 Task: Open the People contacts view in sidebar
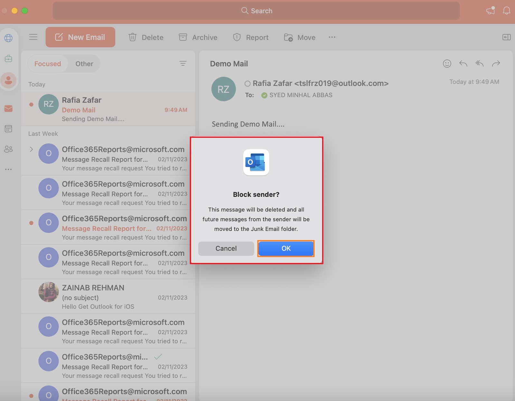pyautogui.click(x=8, y=149)
